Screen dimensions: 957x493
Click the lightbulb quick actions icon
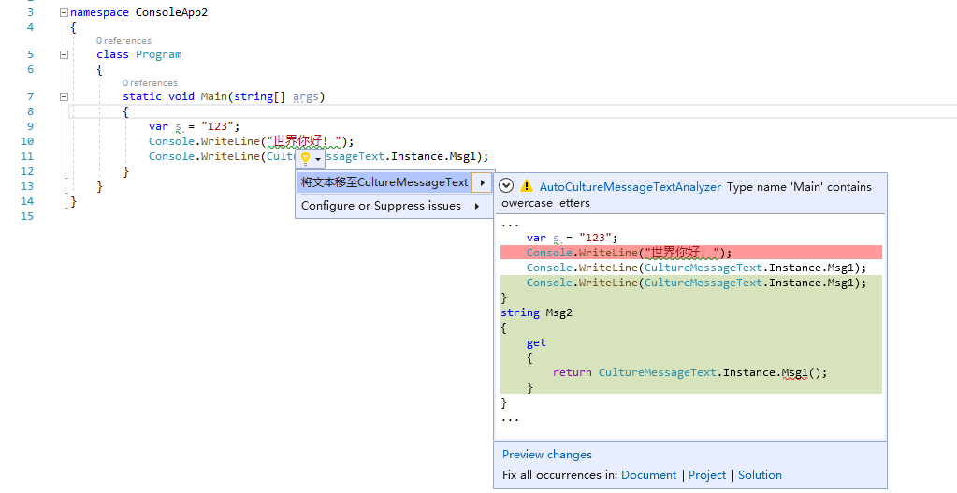pyautogui.click(x=306, y=159)
